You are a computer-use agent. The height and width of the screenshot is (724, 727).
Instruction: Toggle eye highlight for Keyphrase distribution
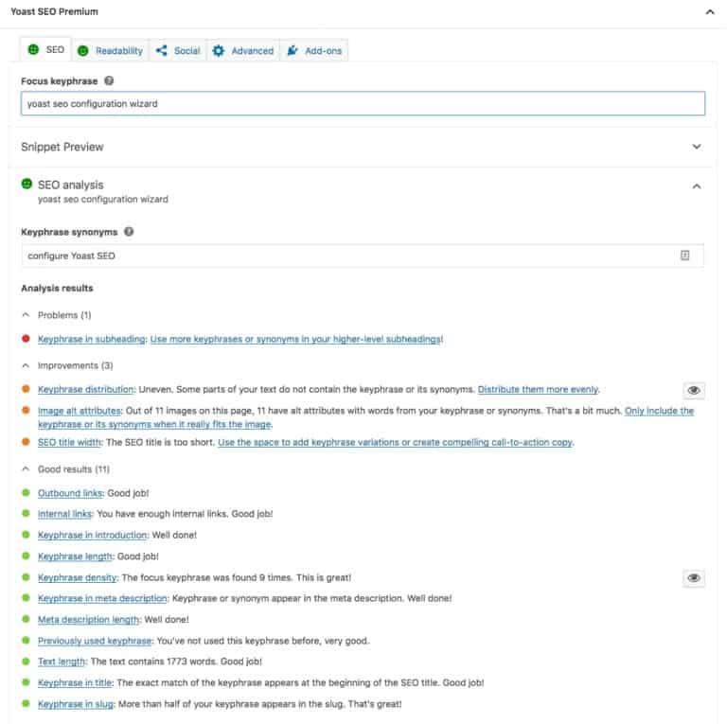pos(694,390)
